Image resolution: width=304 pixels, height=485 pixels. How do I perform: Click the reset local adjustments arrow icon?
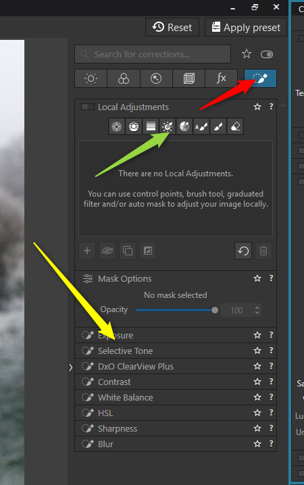tap(243, 251)
